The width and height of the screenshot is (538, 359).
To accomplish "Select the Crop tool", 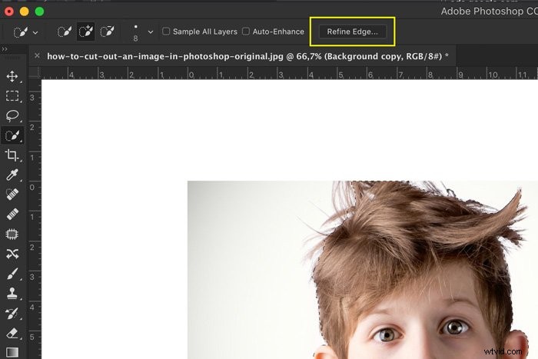I will point(12,155).
